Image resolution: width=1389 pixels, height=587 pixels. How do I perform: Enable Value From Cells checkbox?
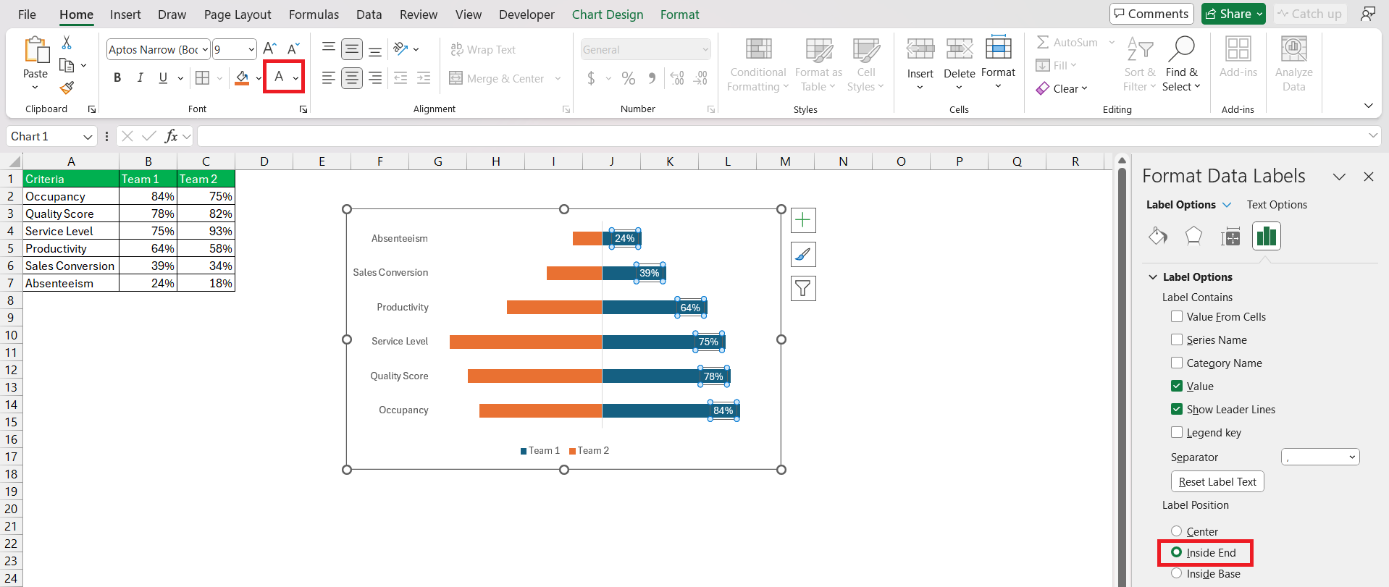[x=1177, y=316]
